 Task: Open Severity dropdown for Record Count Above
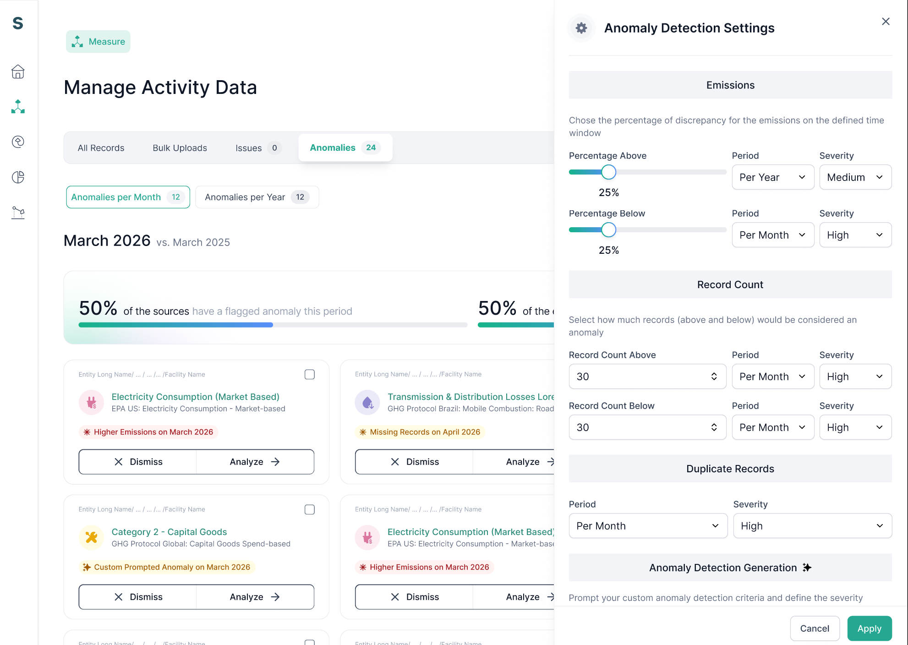tap(855, 377)
